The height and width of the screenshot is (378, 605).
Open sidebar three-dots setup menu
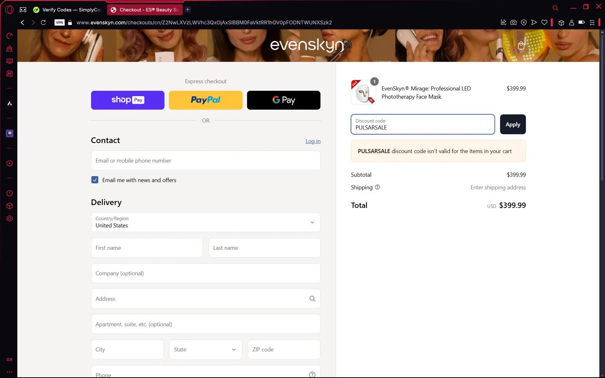point(10,372)
